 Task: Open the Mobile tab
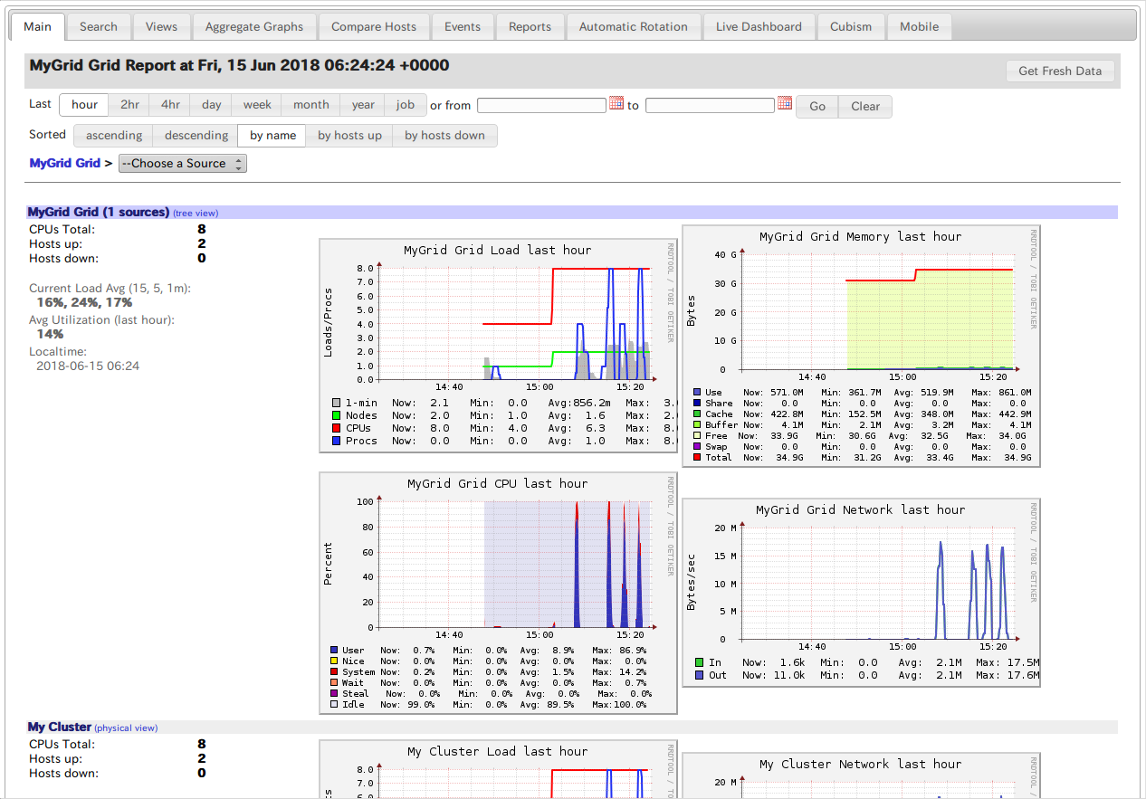920,26
